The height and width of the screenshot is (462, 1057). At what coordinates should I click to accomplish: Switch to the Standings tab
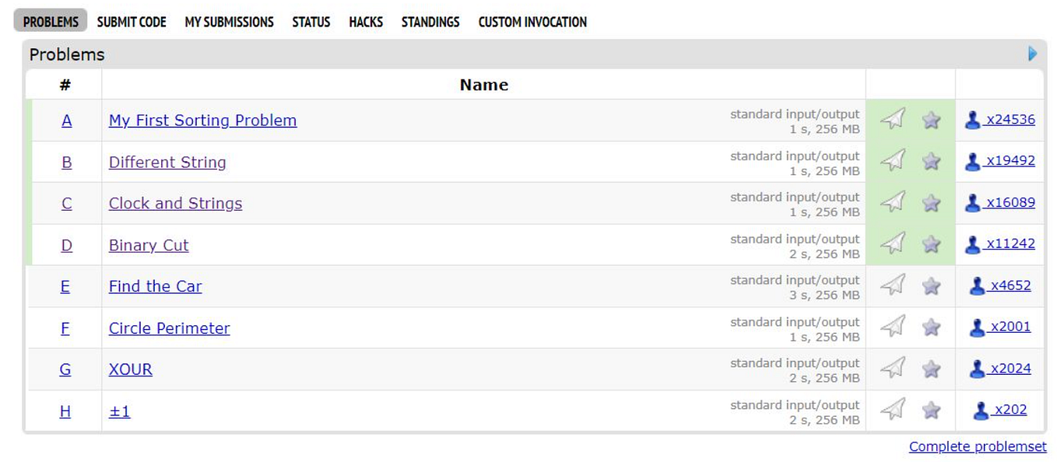(430, 22)
